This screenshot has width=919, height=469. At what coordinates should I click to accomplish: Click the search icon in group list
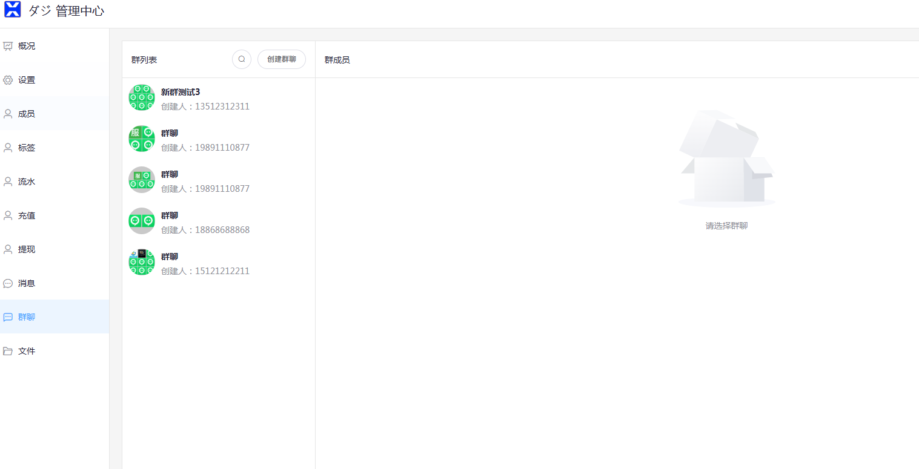coord(242,59)
